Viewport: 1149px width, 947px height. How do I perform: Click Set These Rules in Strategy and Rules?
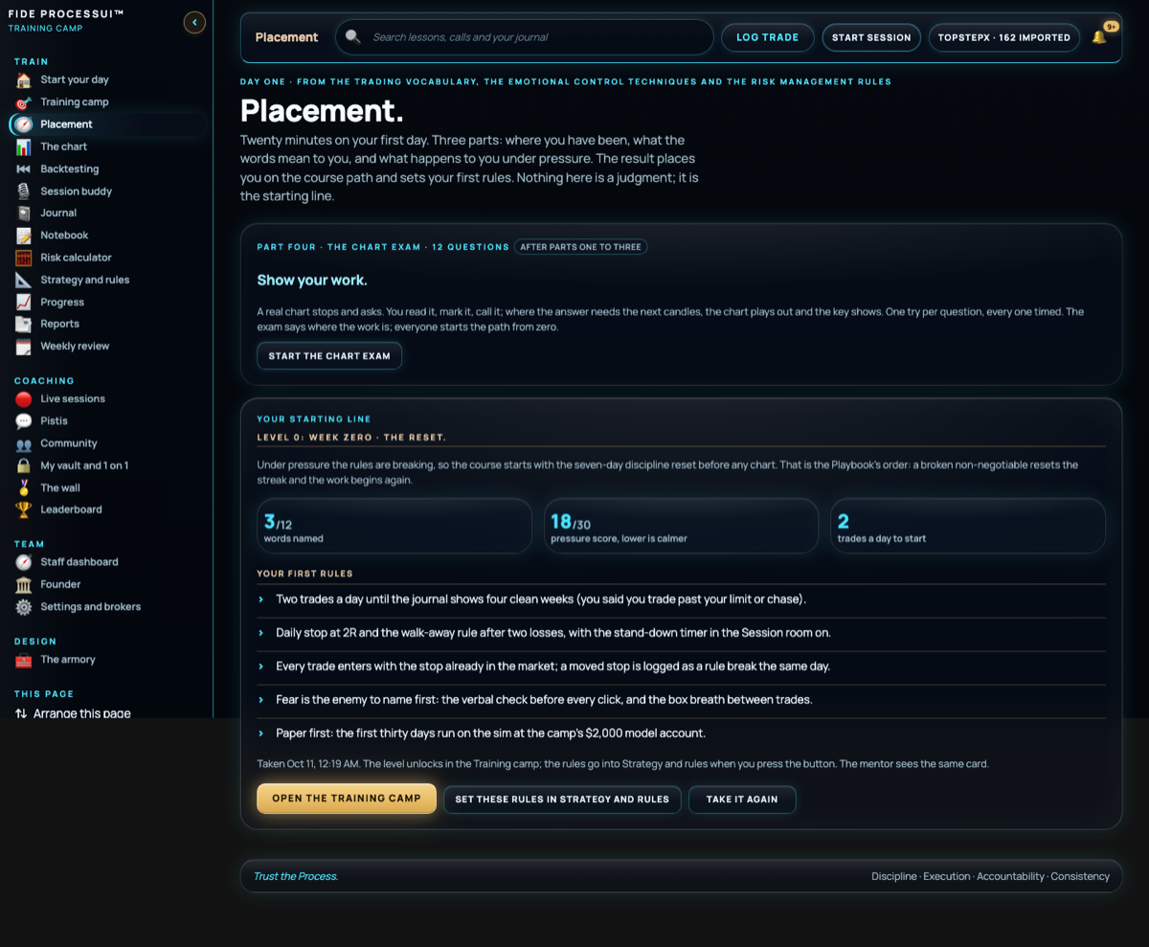point(562,800)
